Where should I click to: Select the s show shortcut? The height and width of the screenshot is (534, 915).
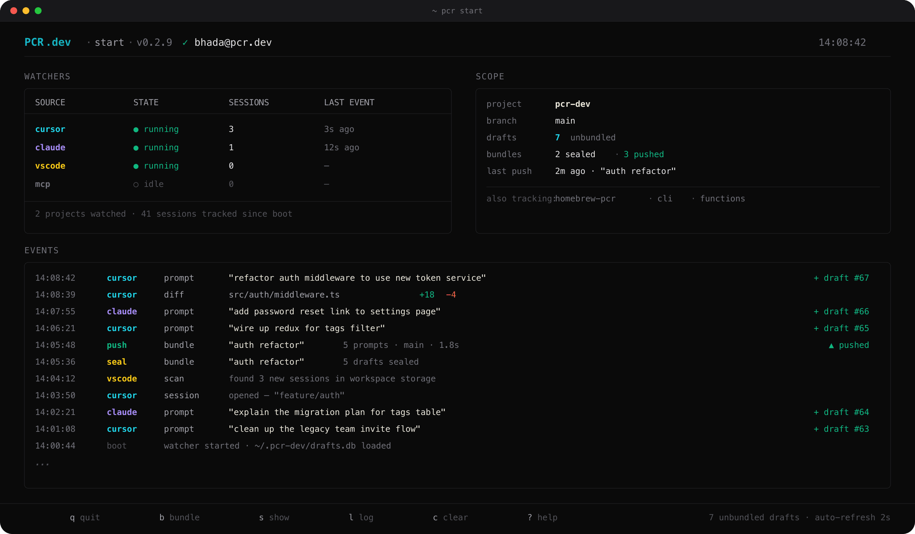pyautogui.click(x=274, y=517)
